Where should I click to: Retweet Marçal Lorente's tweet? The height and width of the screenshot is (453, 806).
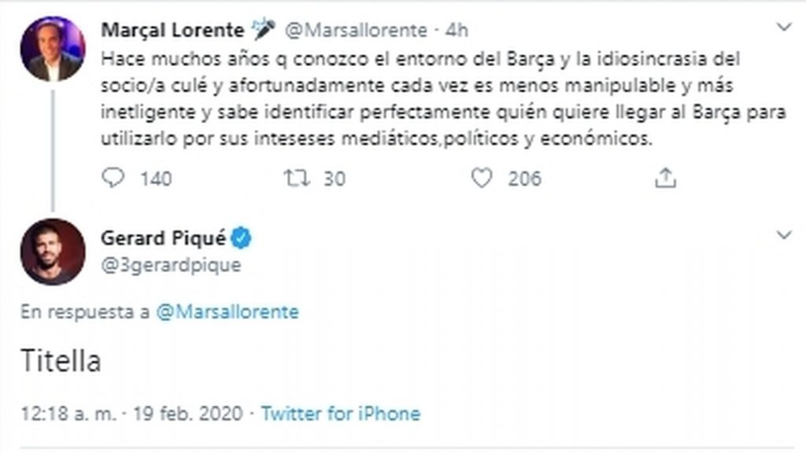296,179
